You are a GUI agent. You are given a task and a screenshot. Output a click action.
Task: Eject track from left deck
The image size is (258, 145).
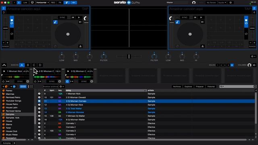(x=81, y=46)
